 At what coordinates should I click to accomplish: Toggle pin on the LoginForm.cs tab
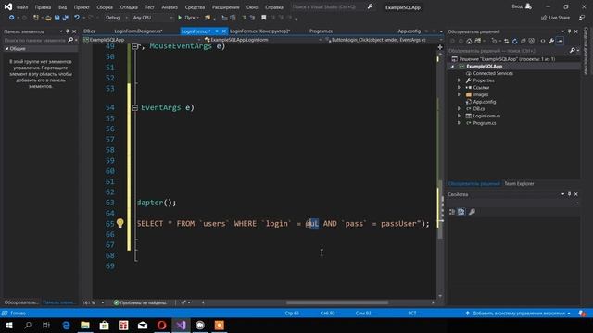217,31
